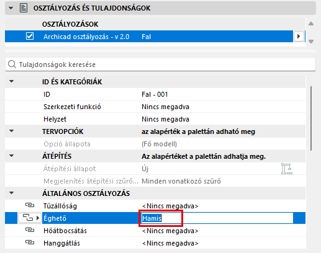This screenshot has width=321, height=253.
Task: Click the properties list vertical scrollbar
Action: pyautogui.click(x=311, y=118)
